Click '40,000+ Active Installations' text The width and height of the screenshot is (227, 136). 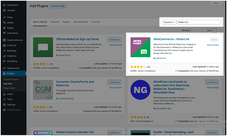point(46,68)
